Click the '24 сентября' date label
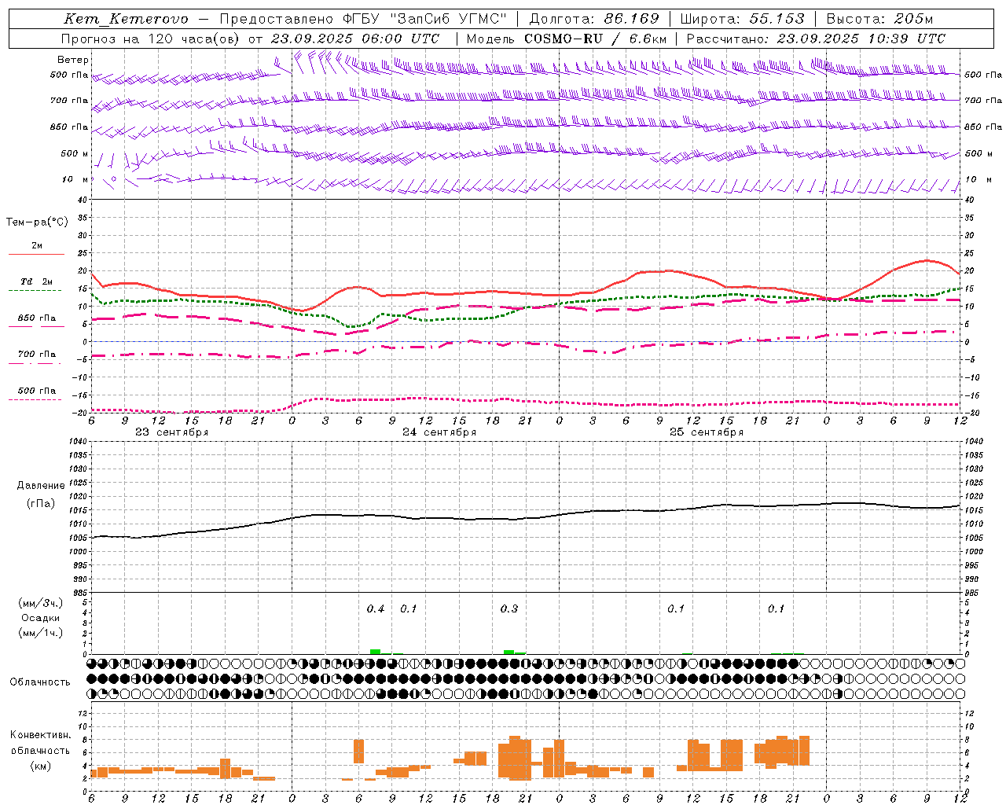 (439, 432)
